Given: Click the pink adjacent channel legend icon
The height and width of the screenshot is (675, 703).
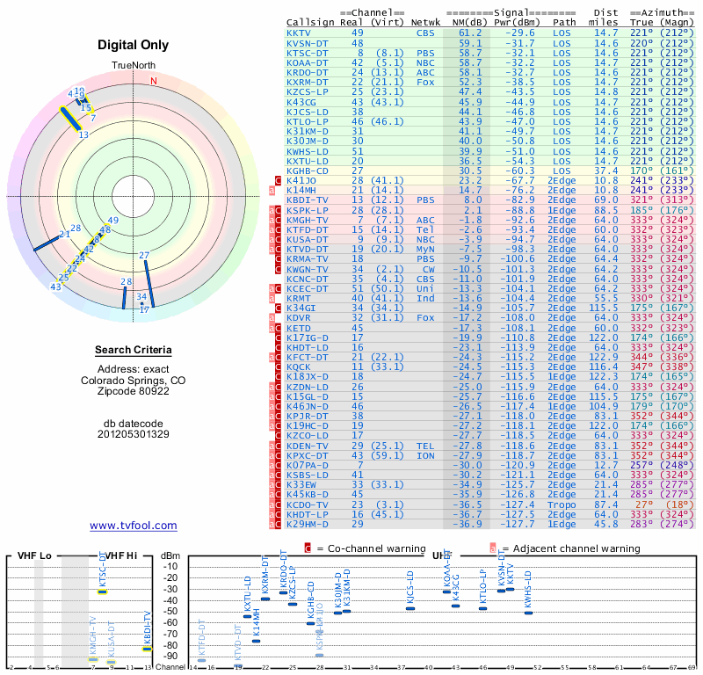Looking at the screenshot, I should pos(493,548).
